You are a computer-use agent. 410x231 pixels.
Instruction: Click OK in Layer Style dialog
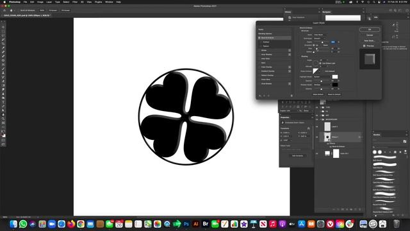370,30
